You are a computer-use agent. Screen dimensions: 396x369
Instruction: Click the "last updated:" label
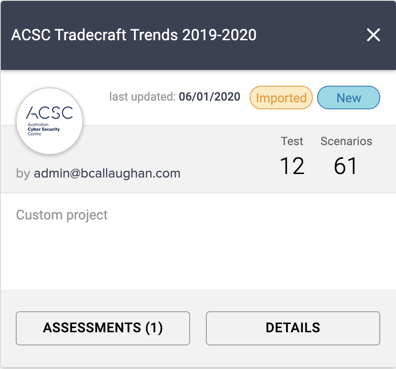click(x=142, y=97)
